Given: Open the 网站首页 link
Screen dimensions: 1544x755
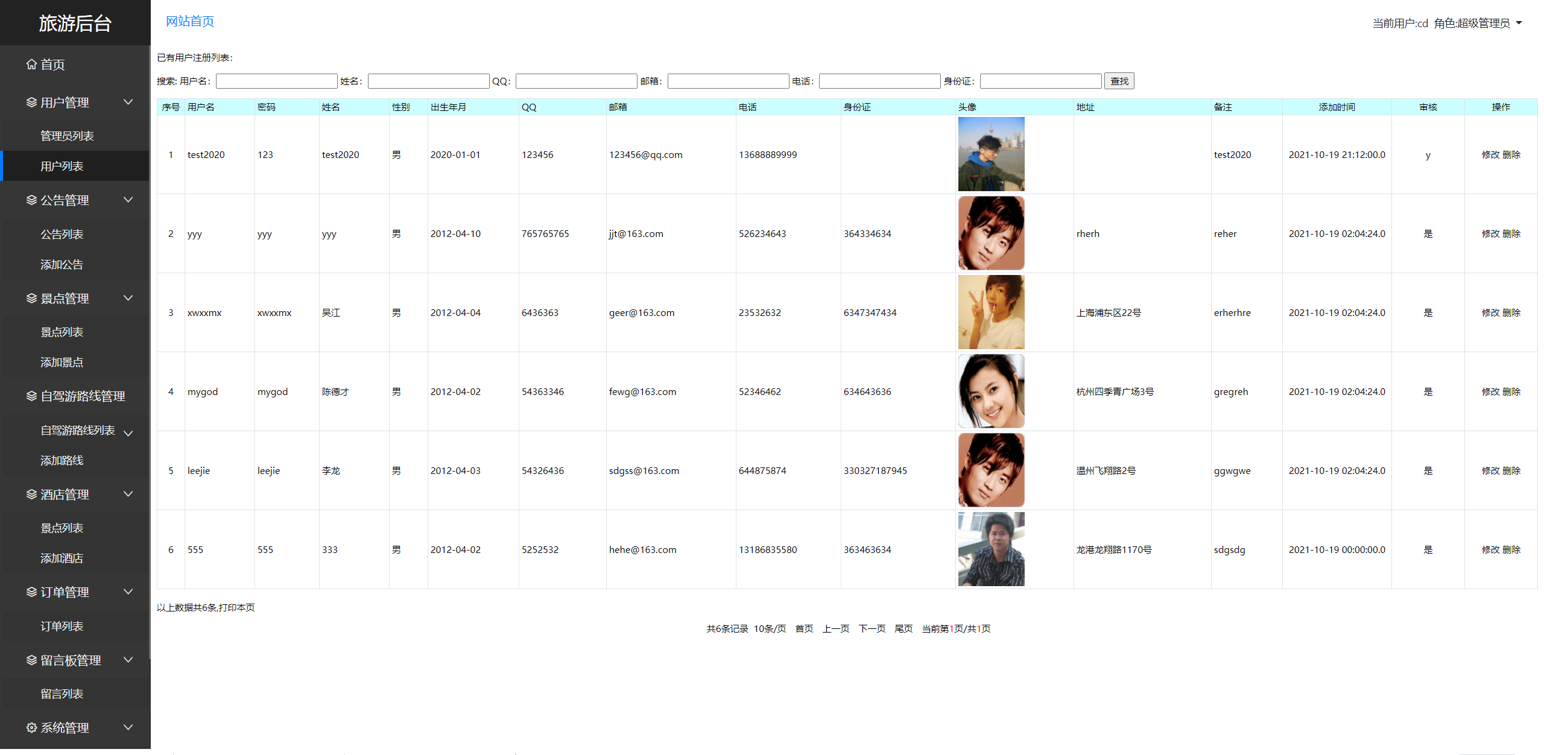Looking at the screenshot, I should (x=189, y=21).
